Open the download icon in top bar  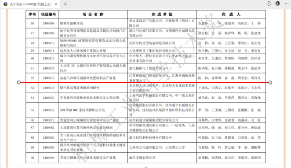(x=269, y=3)
